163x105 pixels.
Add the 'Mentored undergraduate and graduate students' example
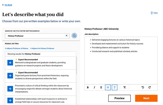pos(10,63)
